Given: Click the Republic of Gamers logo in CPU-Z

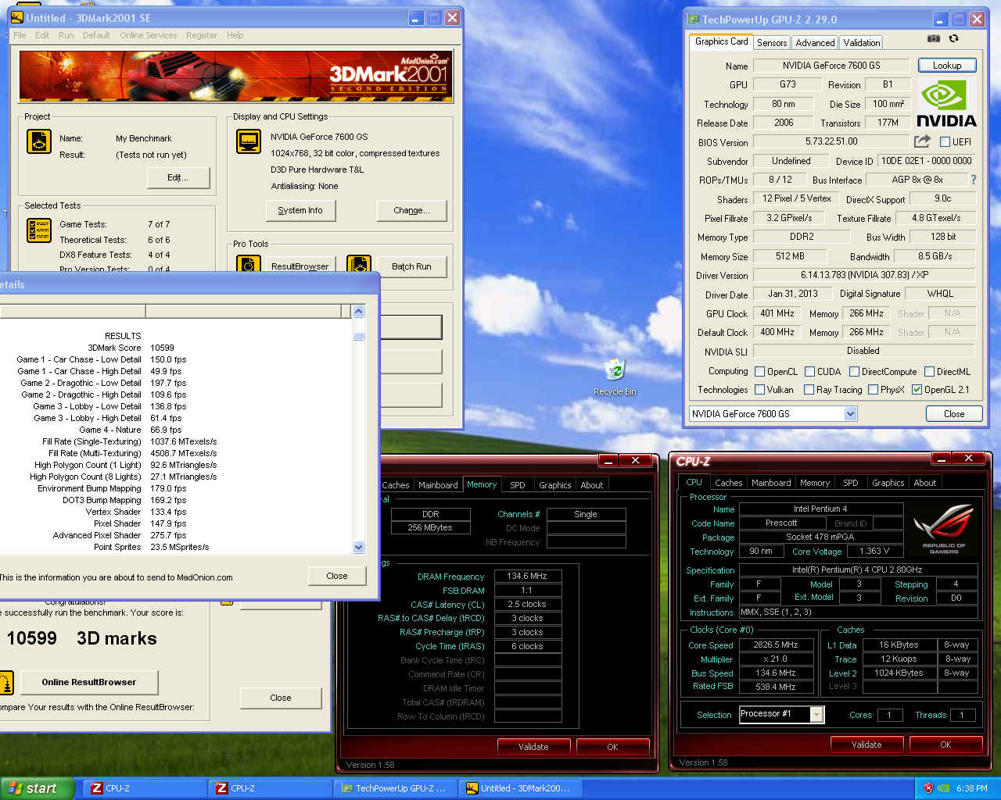Looking at the screenshot, I should [944, 528].
